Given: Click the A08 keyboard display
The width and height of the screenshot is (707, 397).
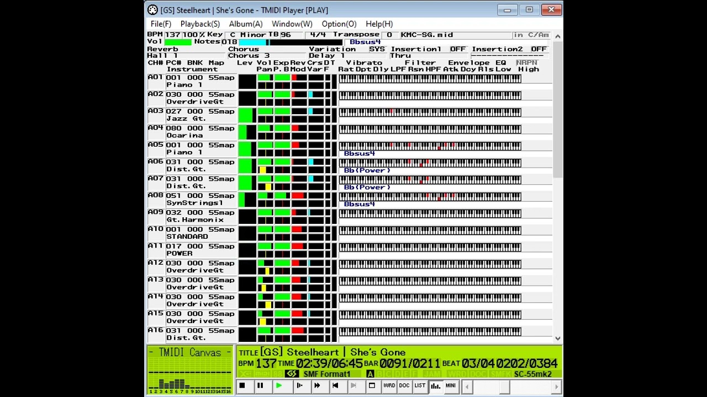Looking at the screenshot, I should (430, 197).
